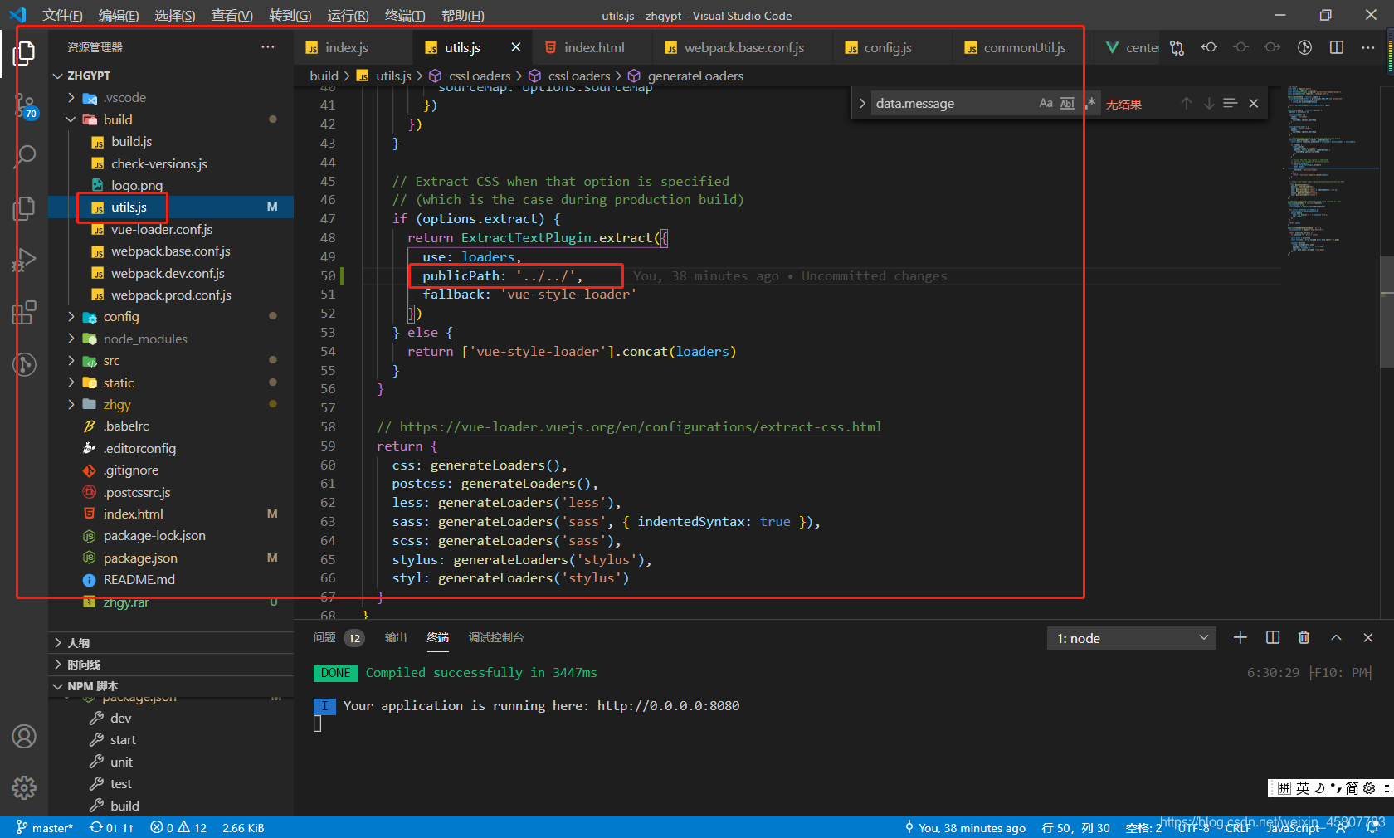Click the split editor icon
The image size is (1394, 838).
[x=1337, y=47]
